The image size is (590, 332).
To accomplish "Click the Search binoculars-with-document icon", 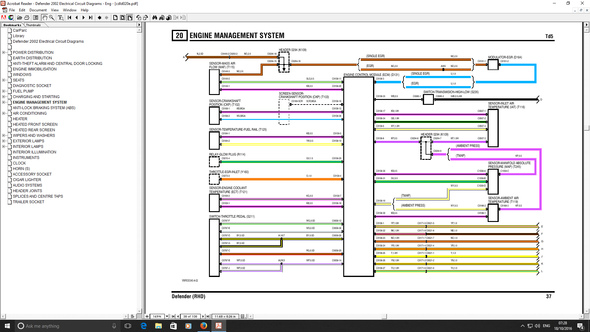I will click(x=162, y=18).
